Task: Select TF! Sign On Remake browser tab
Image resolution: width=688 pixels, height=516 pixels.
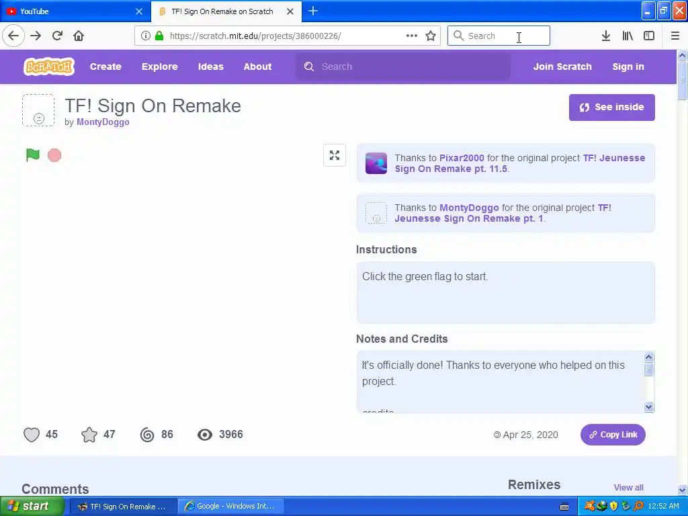Action: (x=226, y=11)
